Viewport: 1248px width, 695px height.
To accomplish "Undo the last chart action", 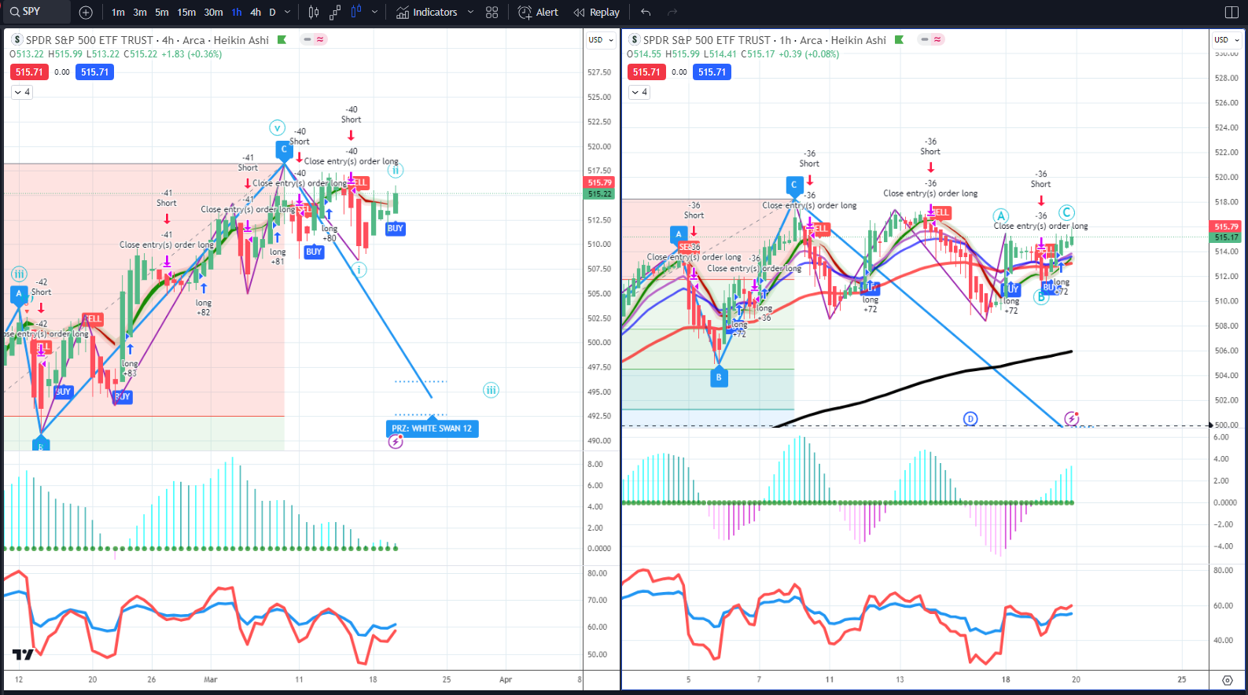I will tap(646, 12).
